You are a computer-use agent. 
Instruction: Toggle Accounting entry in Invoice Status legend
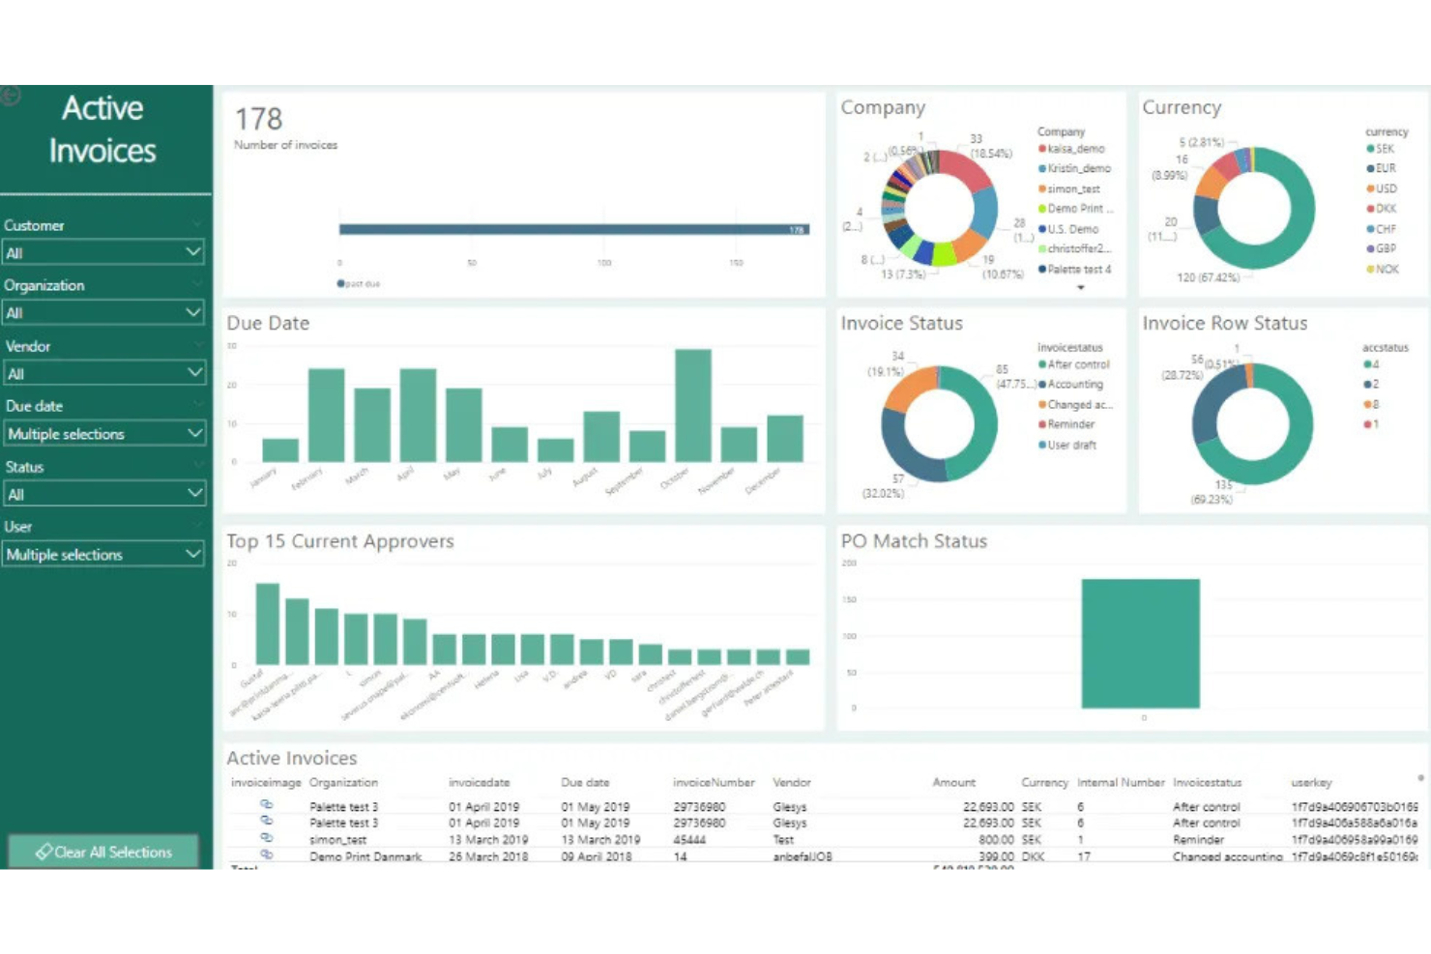1074,385
